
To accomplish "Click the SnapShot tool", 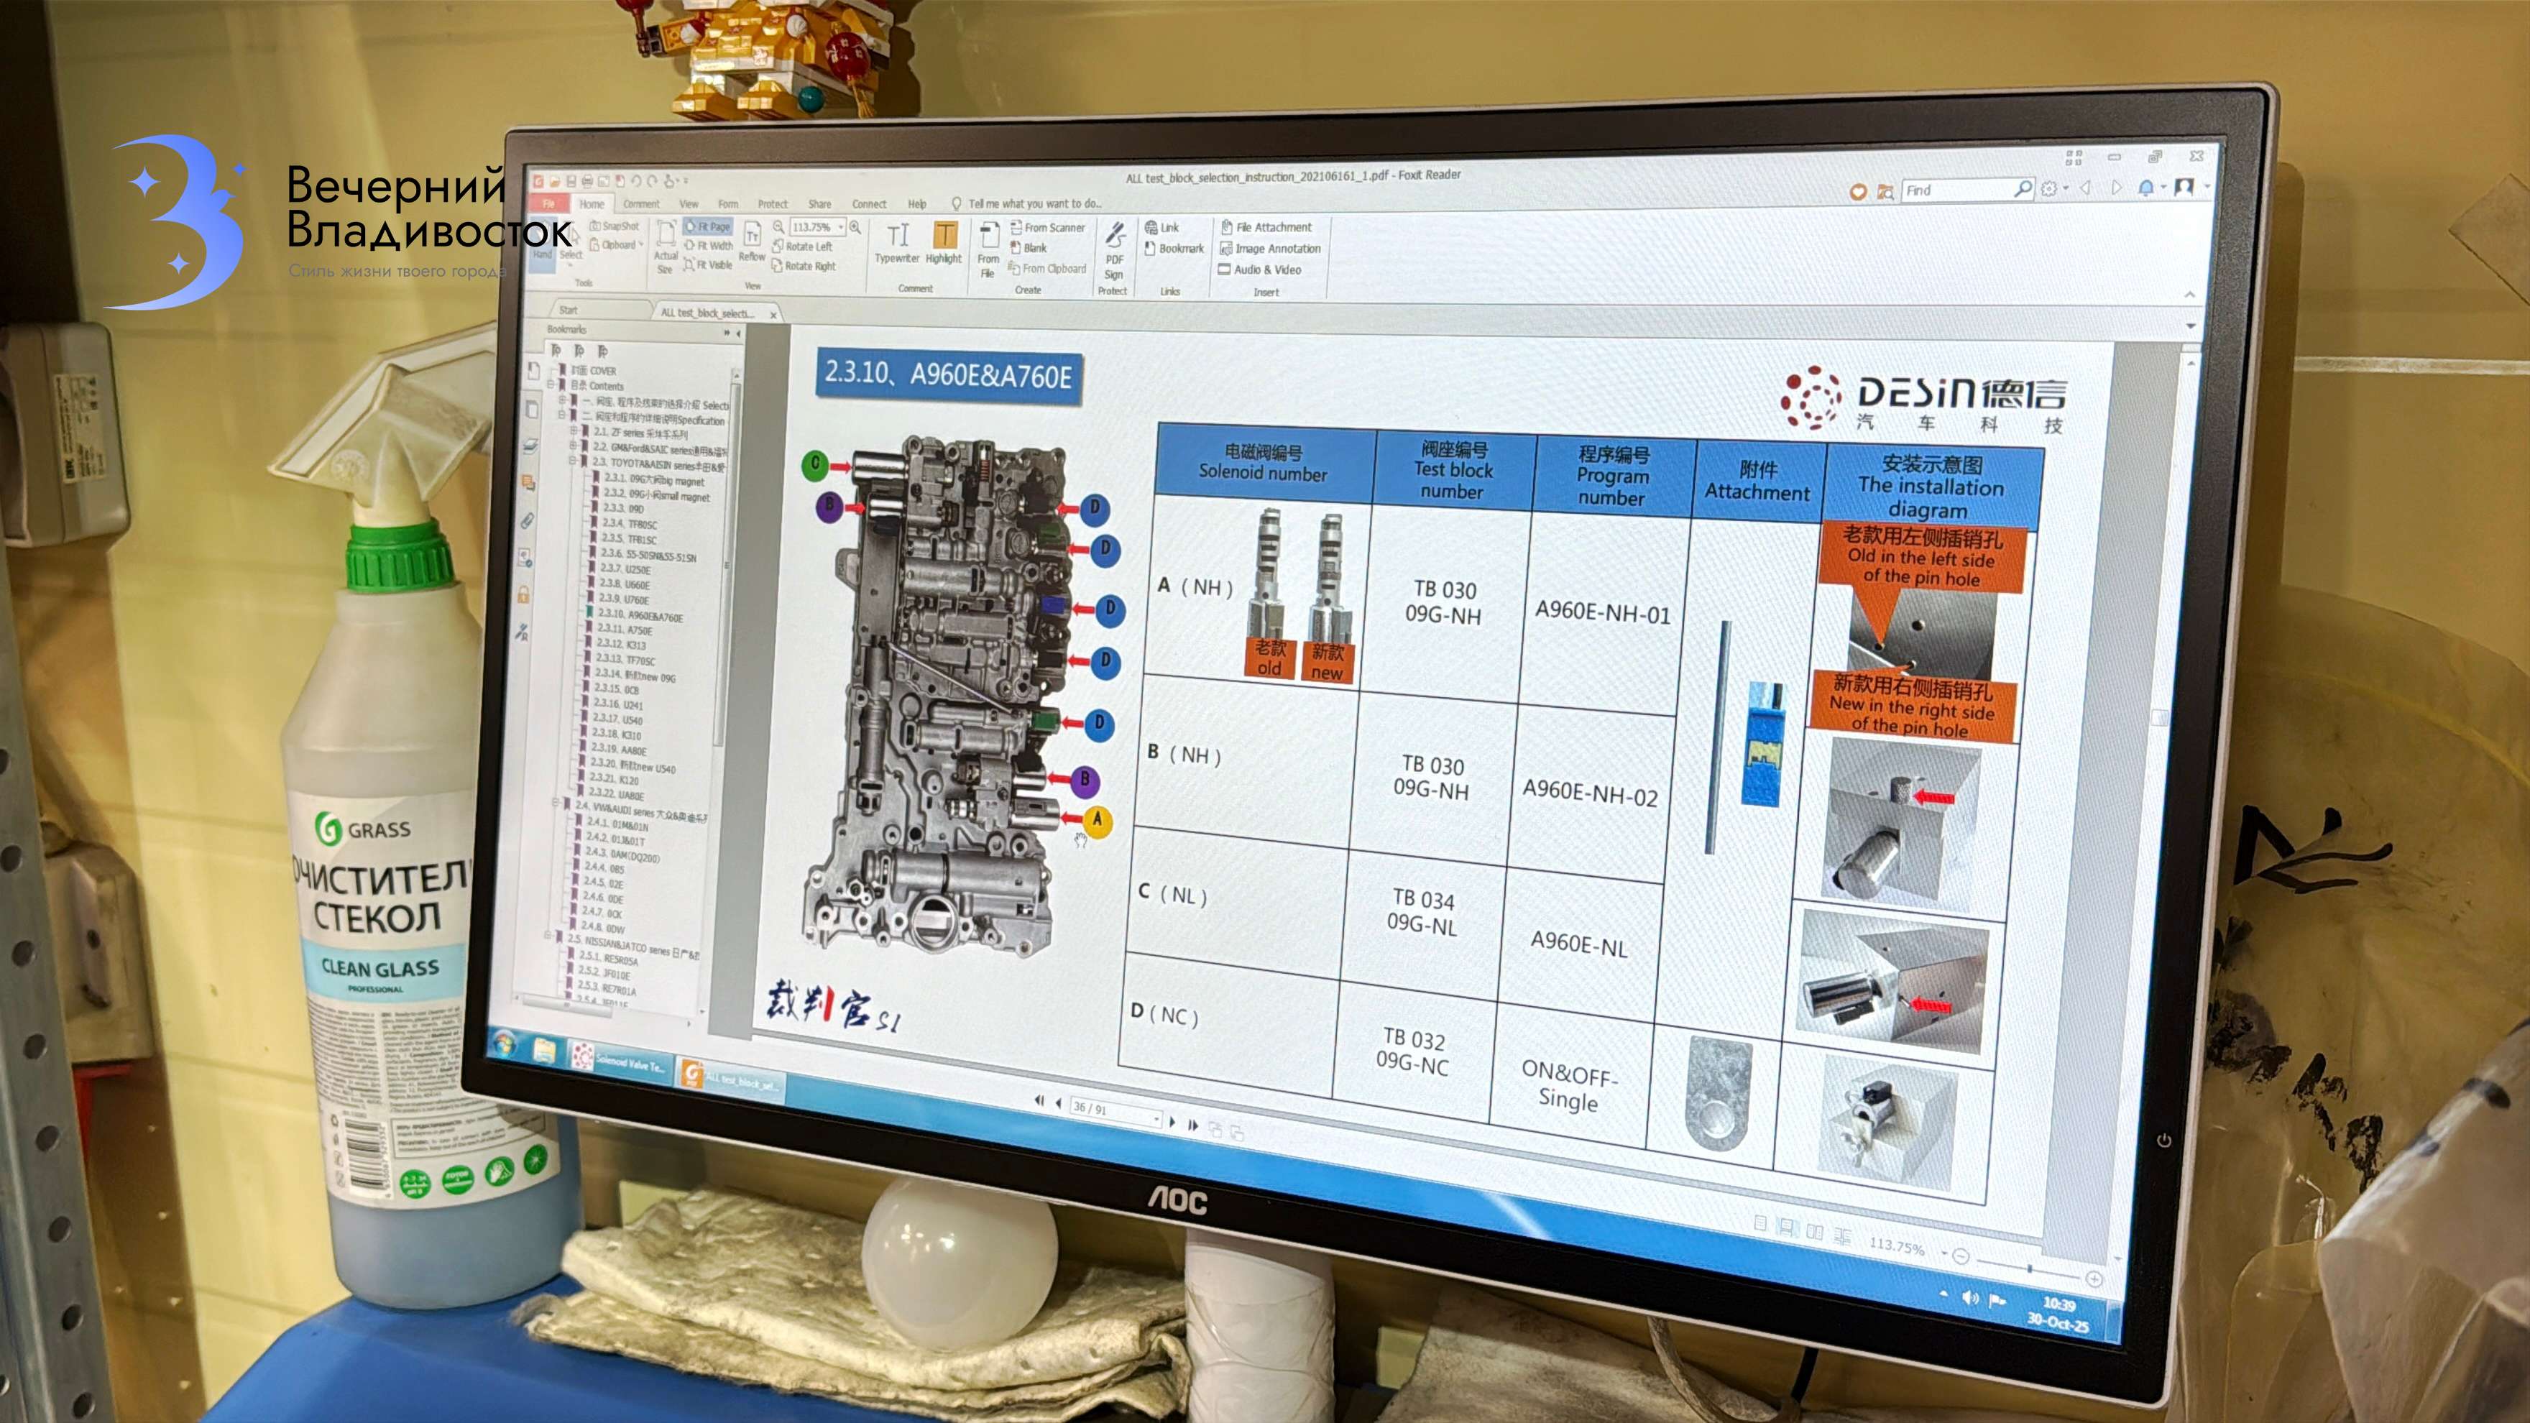I will pos(615,226).
